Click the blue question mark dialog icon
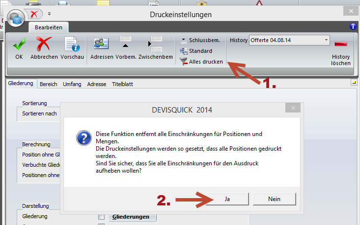 pos(84,138)
